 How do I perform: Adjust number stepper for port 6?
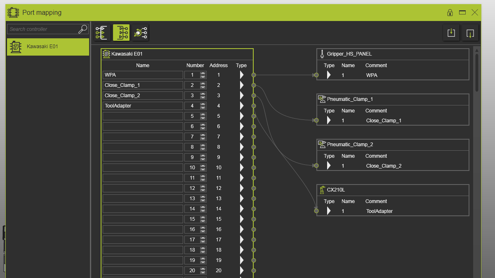pyautogui.click(x=203, y=126)
